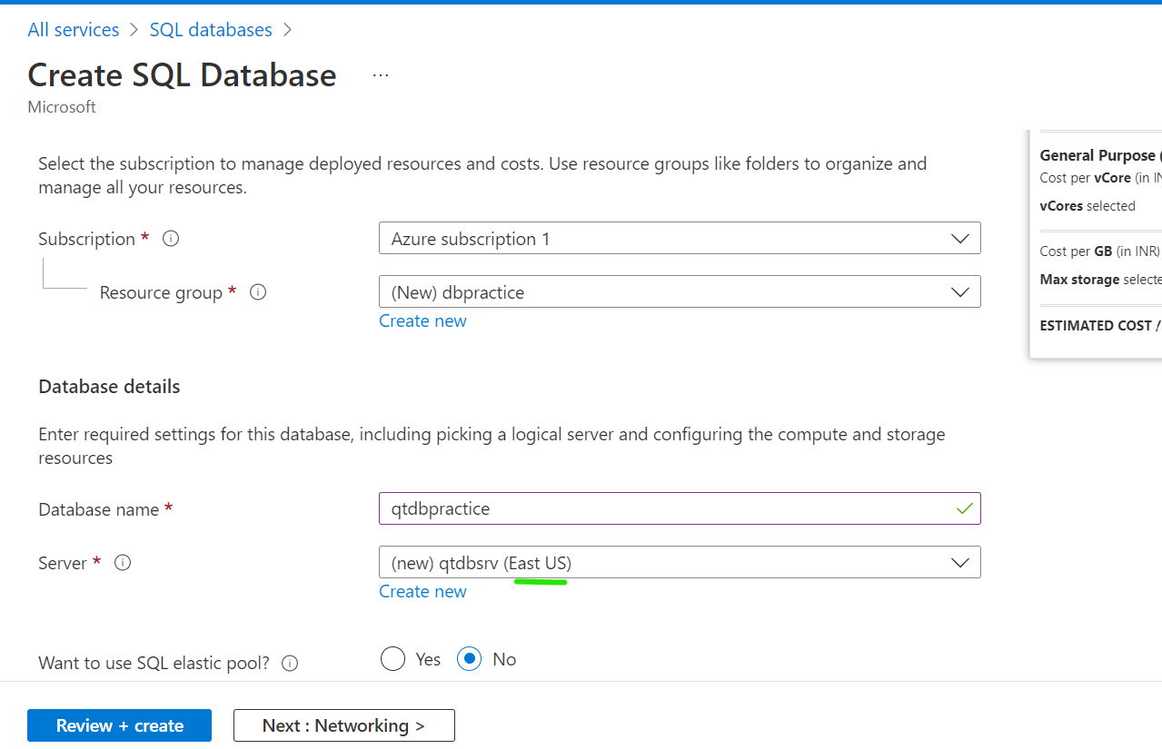The width and height of the screenshot is (1162, 749).
Task: Click the ESTIMATED COST label in summary panel
Action: [1100, 325]
